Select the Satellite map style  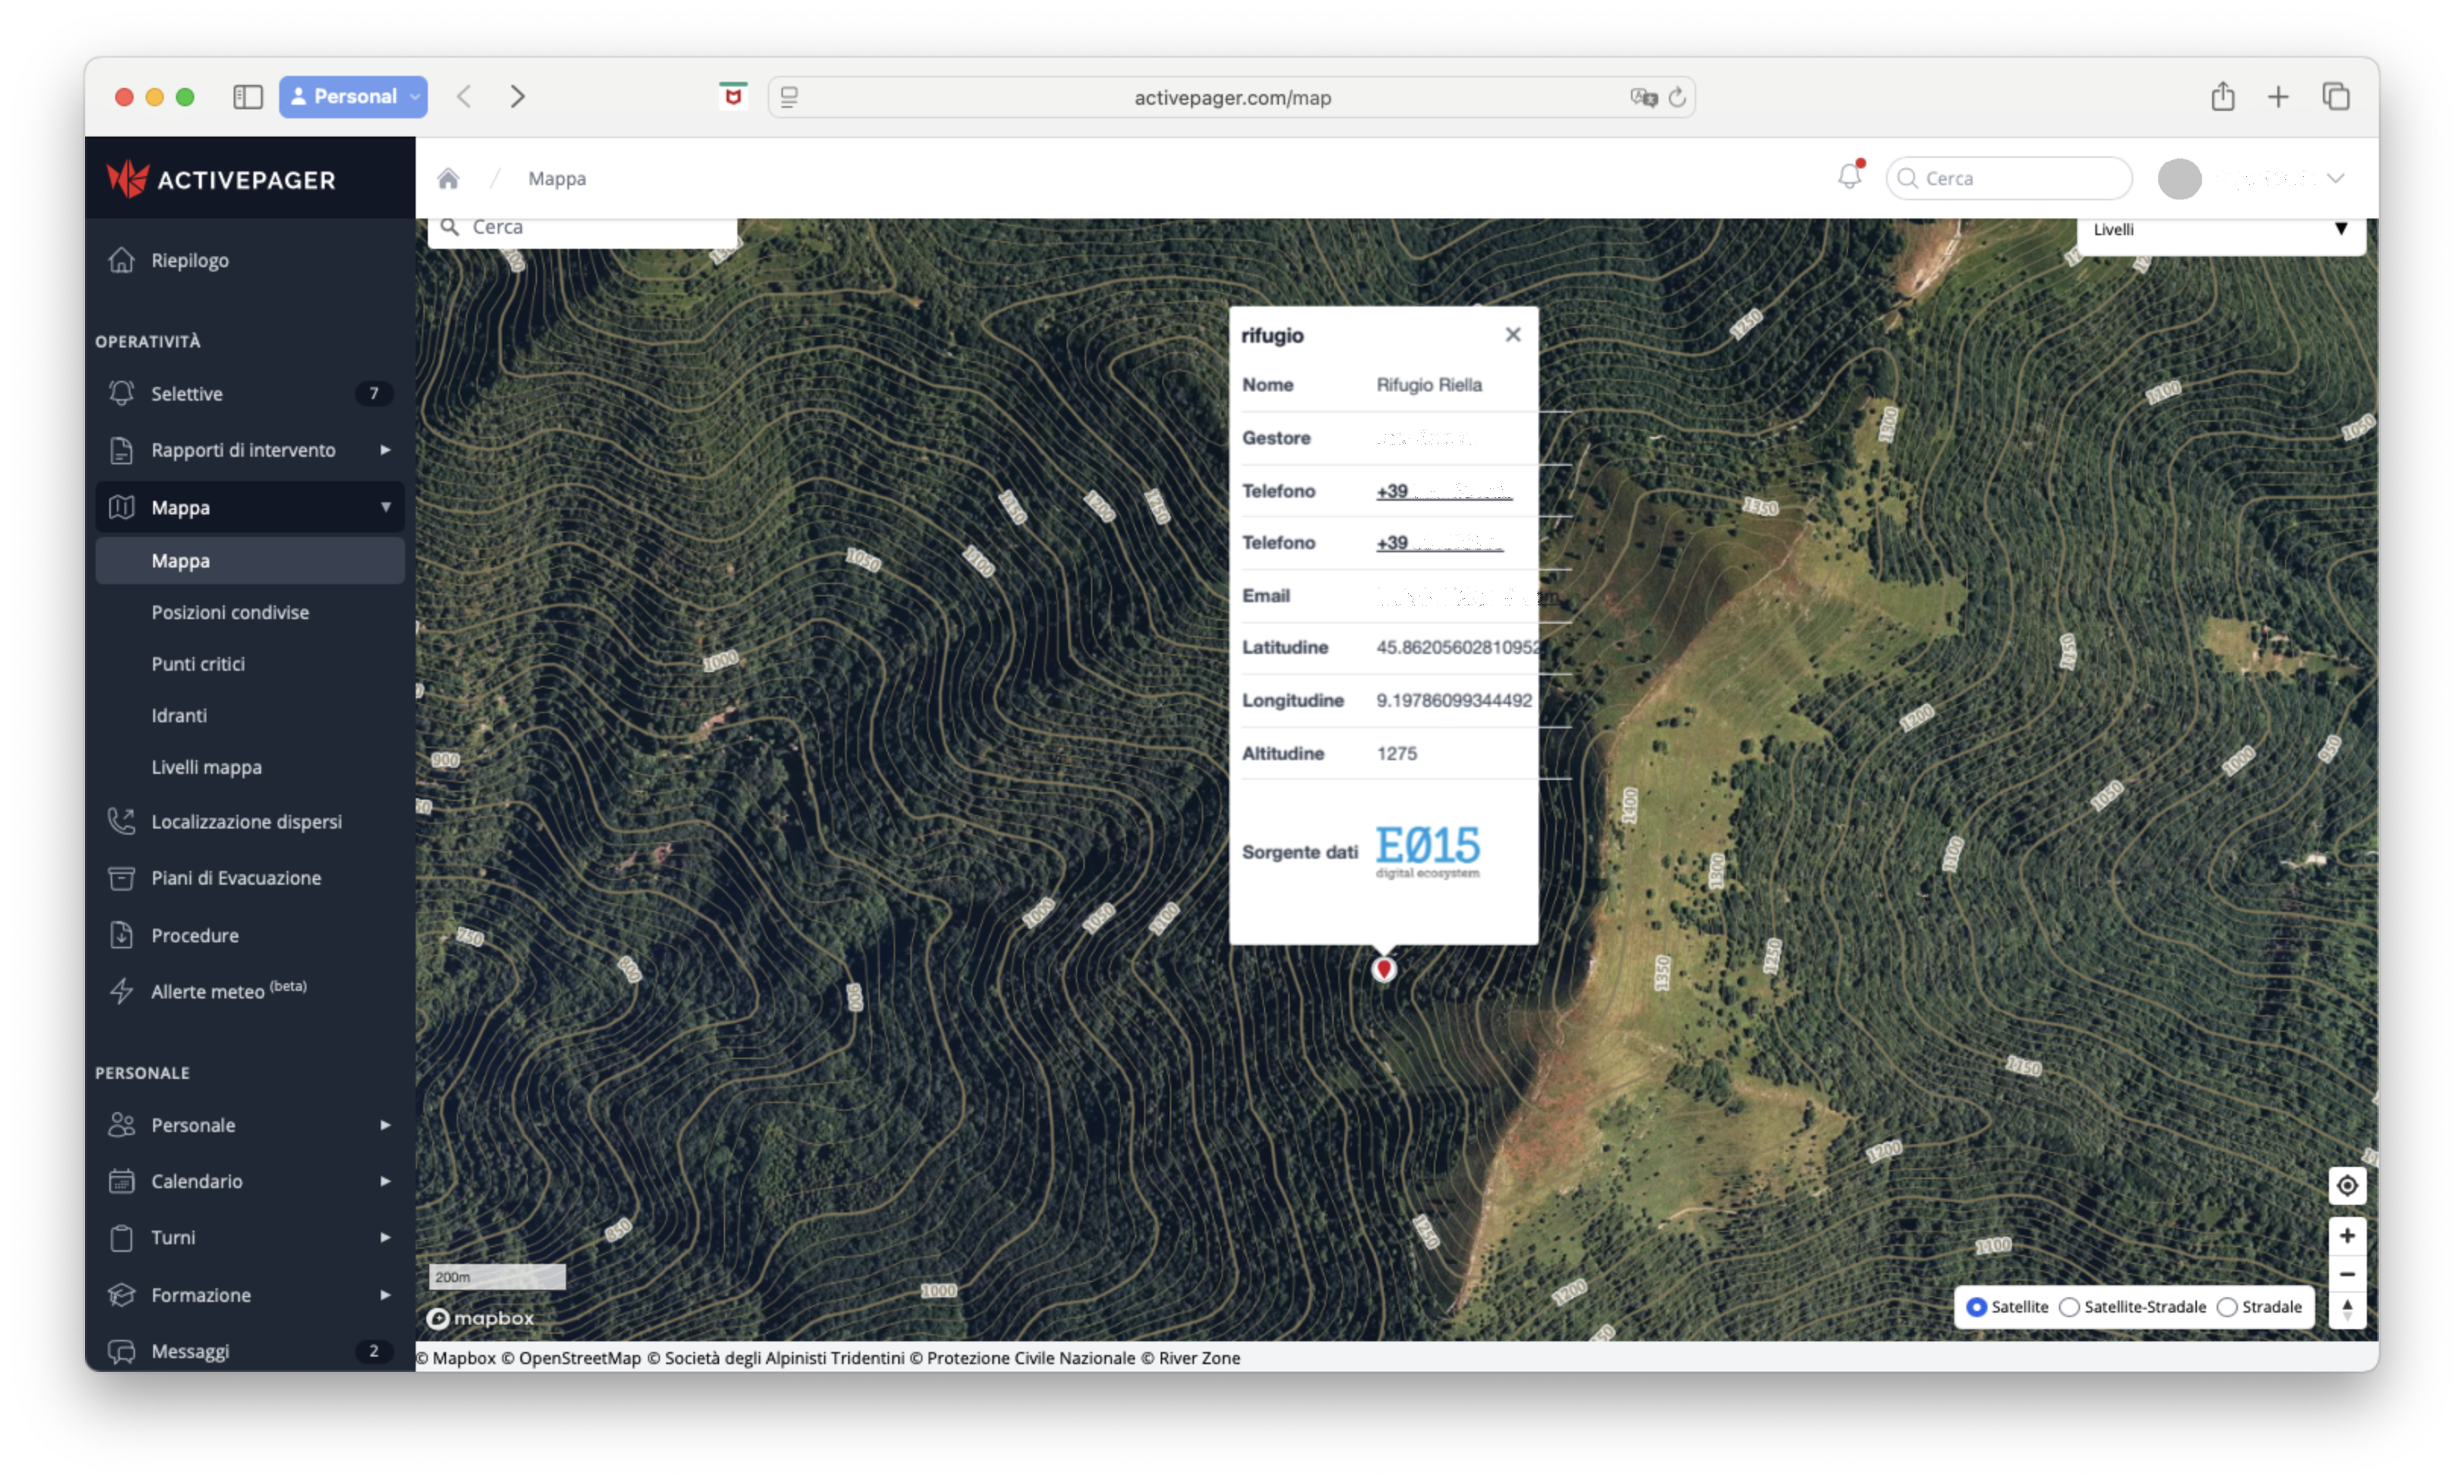point(1976,1307)
